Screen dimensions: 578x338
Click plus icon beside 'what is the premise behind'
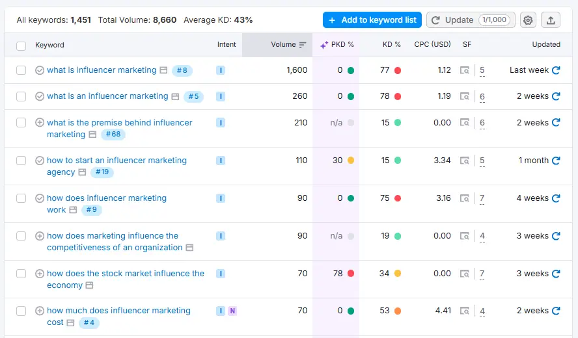40,123
